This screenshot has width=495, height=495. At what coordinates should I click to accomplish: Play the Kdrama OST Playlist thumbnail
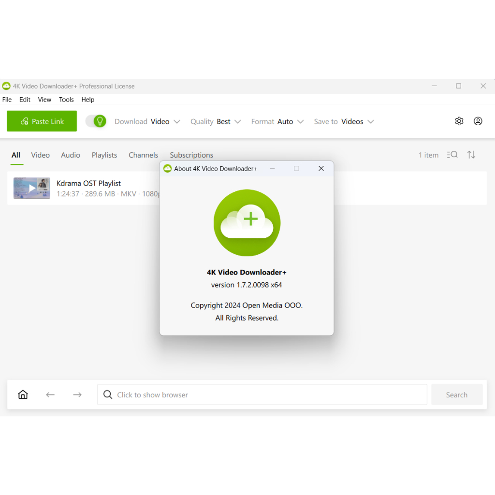tap(32, 188)
